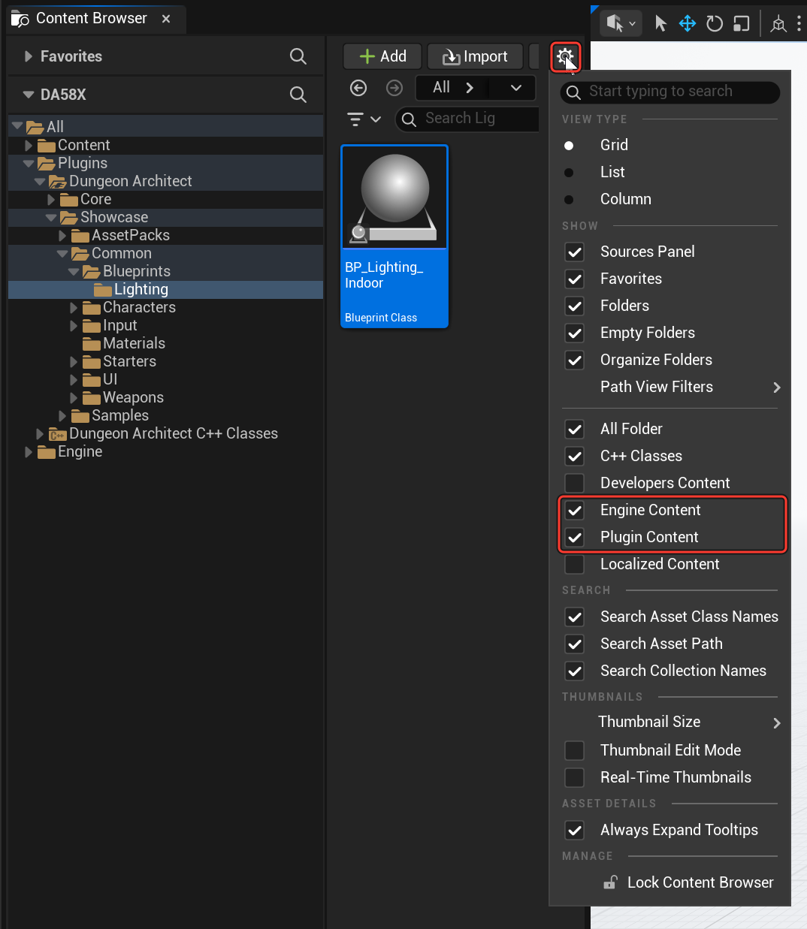Viewport: 807px width, 929px height.
Task: Disable Engine Content
Action: [575, 510]
